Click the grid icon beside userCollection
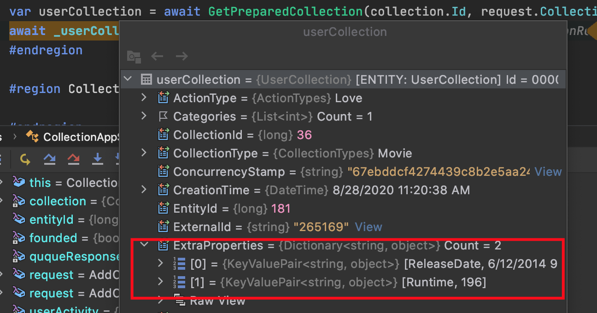The height and width of the screenshot is (313, 597). point(146,79)
